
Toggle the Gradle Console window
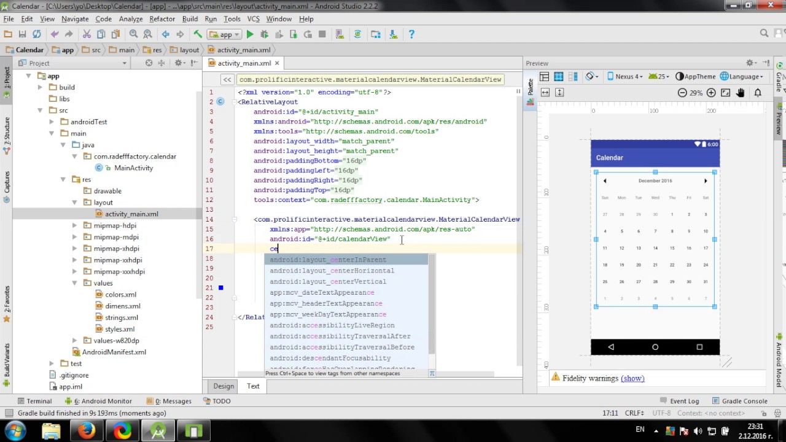(739, 401)
